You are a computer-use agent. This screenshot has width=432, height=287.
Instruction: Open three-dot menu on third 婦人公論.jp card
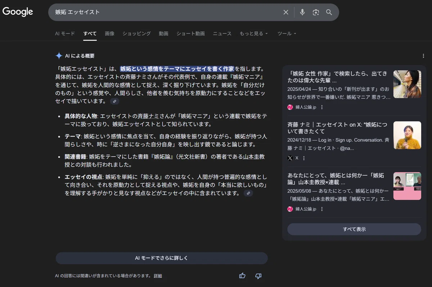click(x=322, y=209)
